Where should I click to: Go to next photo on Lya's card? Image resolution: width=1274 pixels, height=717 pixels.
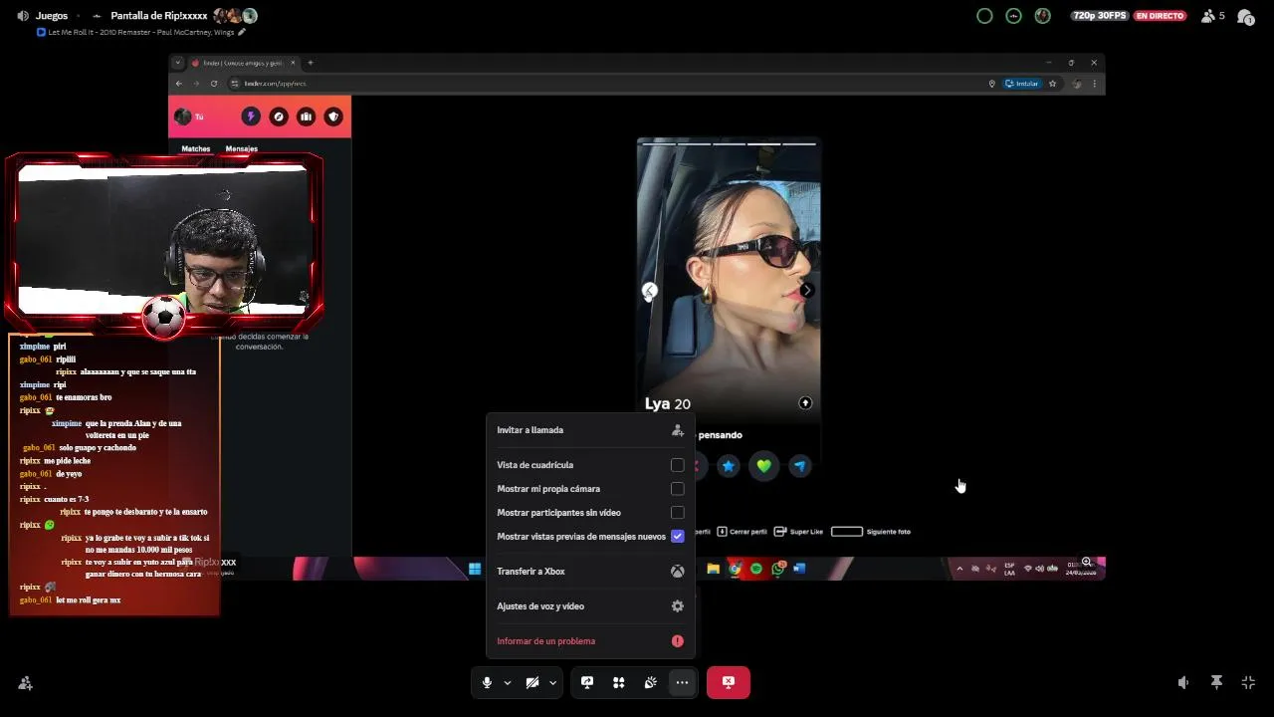click(807, 291)
